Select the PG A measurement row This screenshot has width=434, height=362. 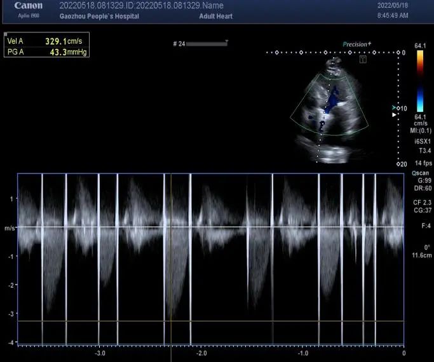46,51
